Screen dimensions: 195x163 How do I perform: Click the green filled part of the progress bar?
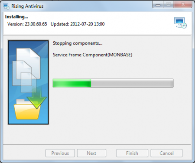72,83
